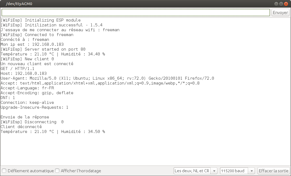Click the 'Server started on port 80' line
291x176 pixels.
coord(43,49)
